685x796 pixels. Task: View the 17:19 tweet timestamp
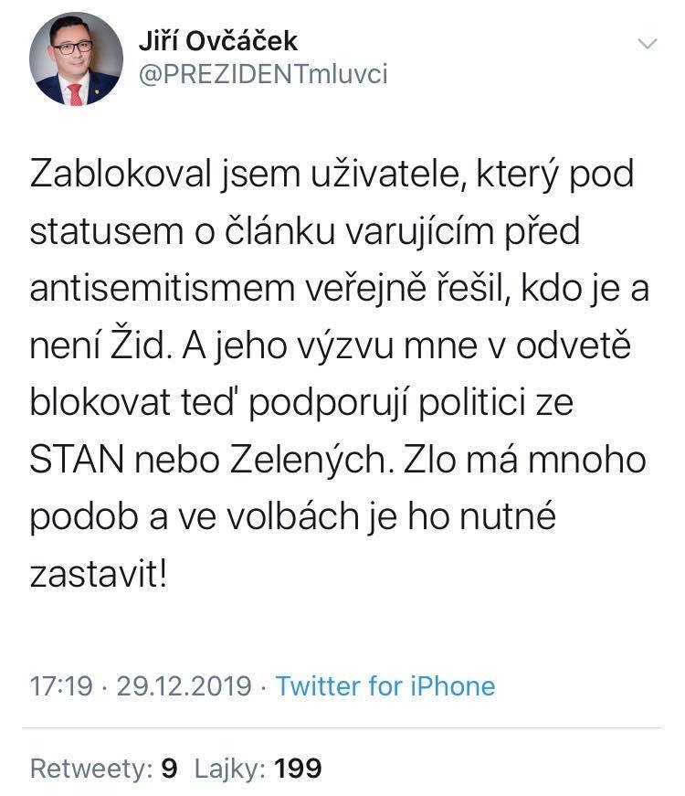(61, 685)
